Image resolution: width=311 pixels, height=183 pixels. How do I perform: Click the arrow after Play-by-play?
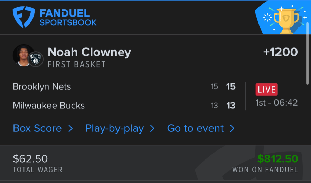(152, 128)
